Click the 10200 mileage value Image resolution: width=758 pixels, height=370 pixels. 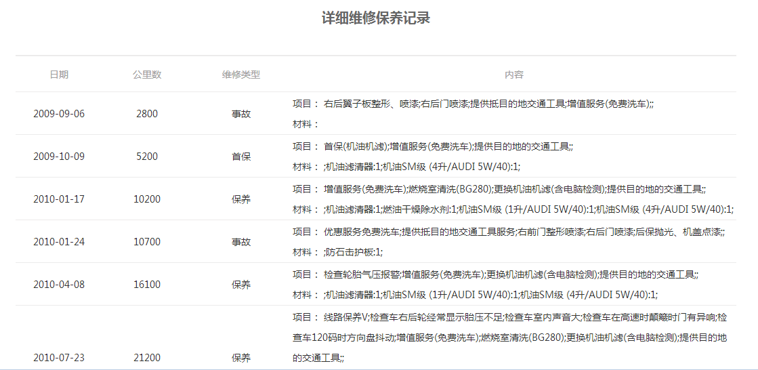coord(147,199)
